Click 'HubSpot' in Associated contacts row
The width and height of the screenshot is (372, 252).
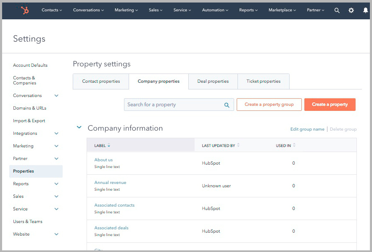(211, 208)
